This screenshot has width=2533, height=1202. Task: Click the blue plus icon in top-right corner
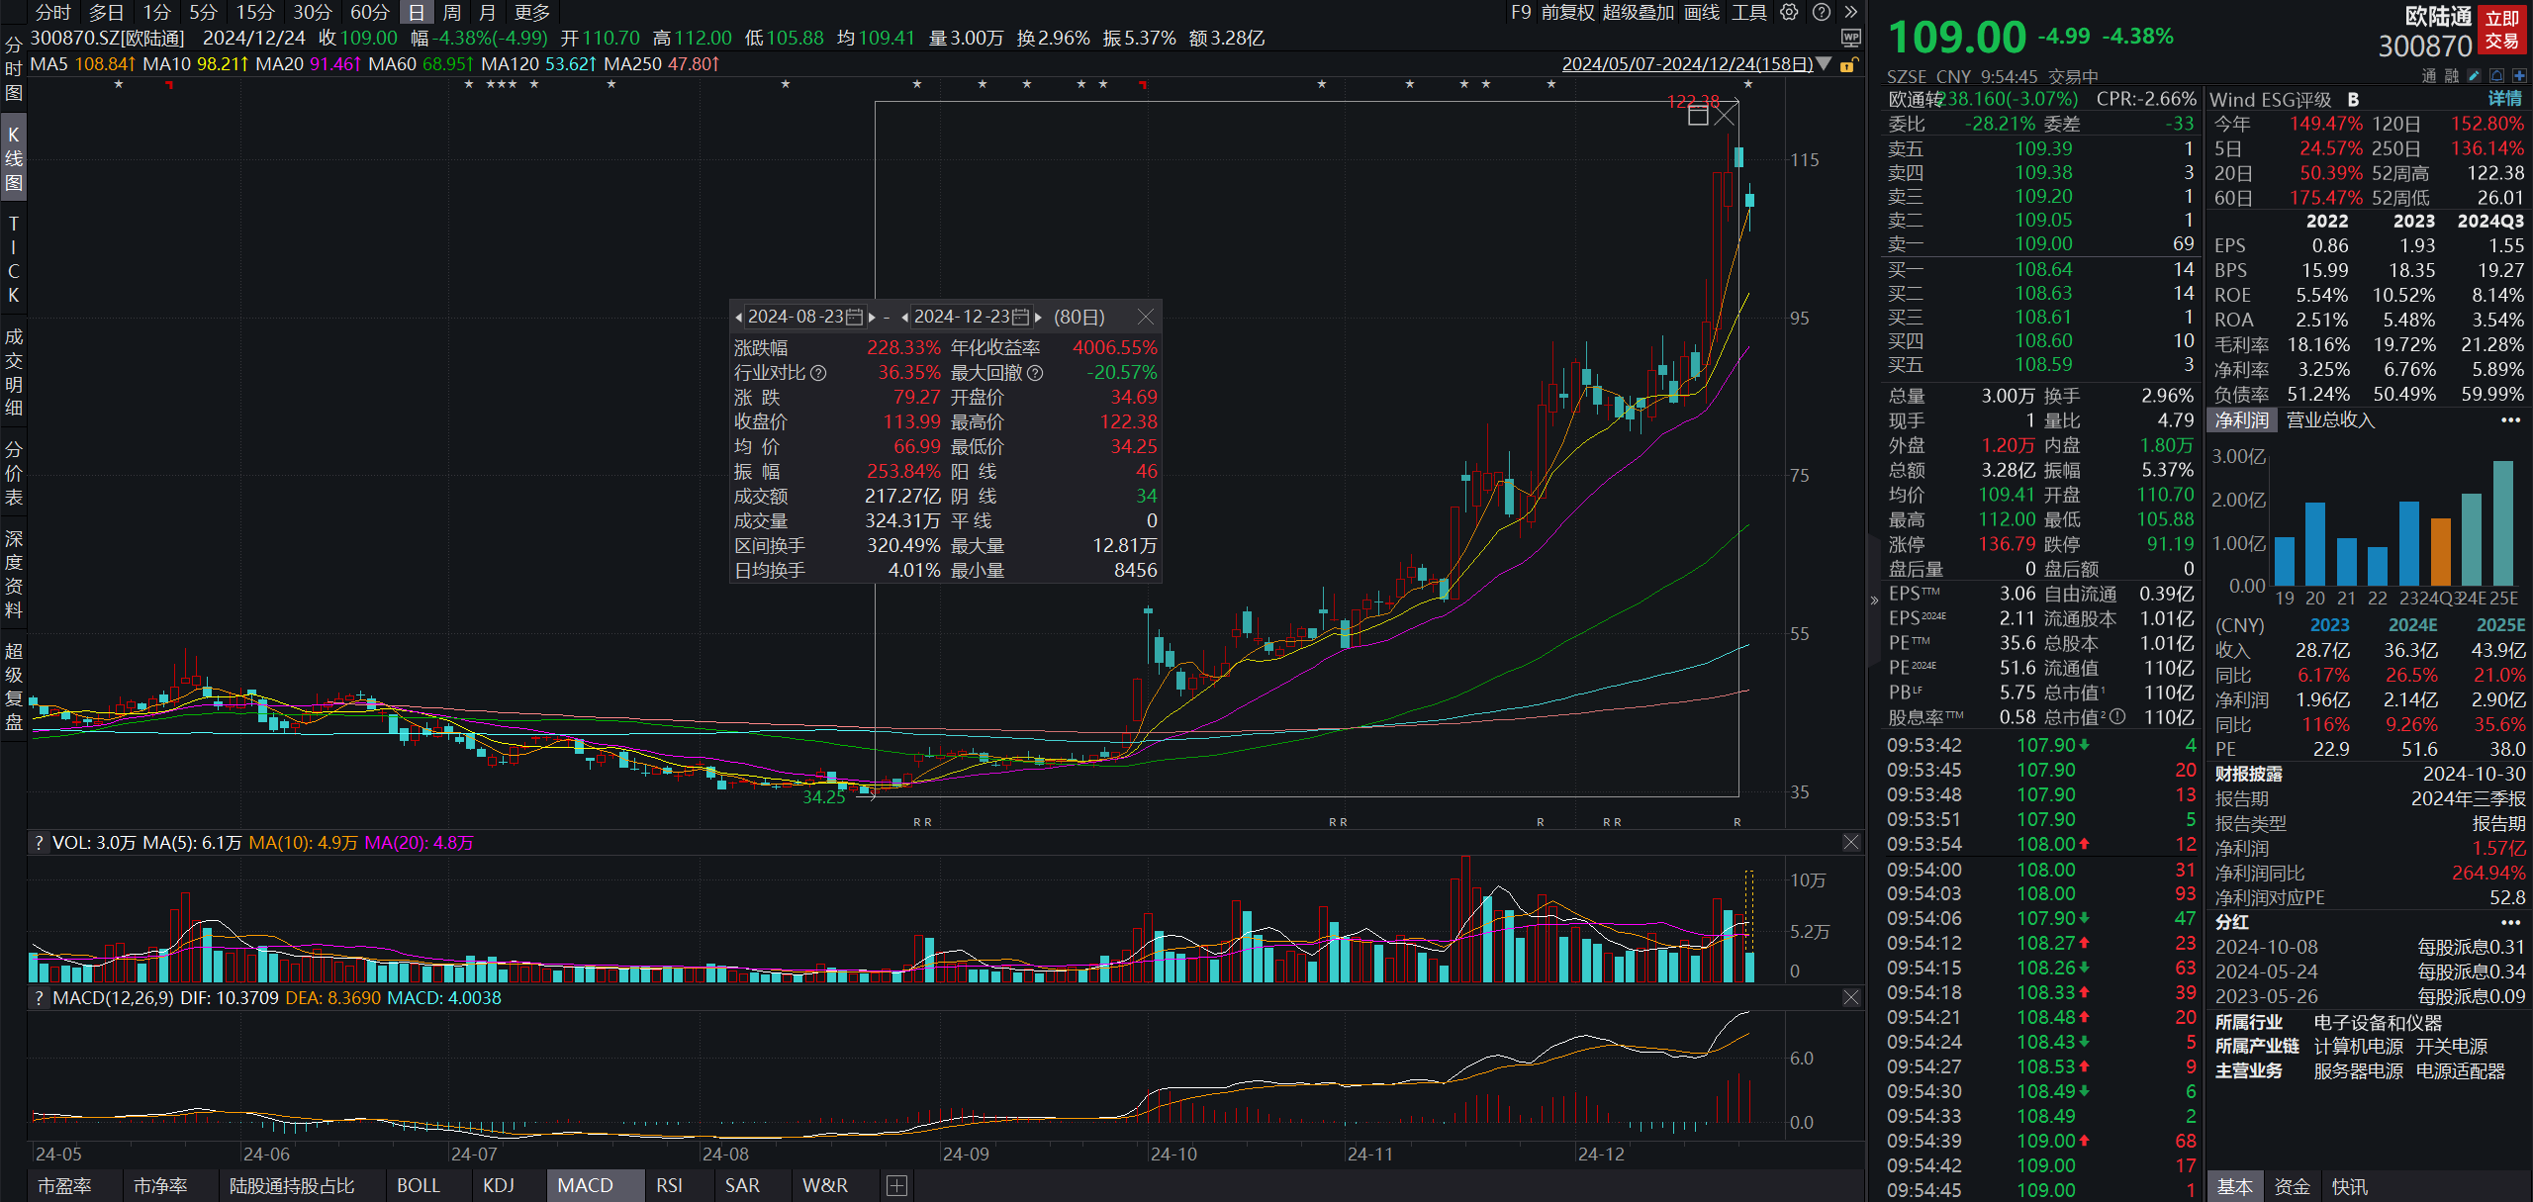tap(2520, 75)
